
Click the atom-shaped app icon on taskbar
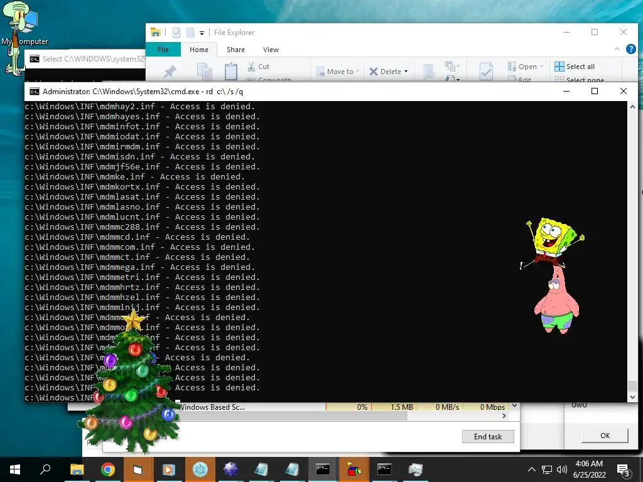coord(200,469)
